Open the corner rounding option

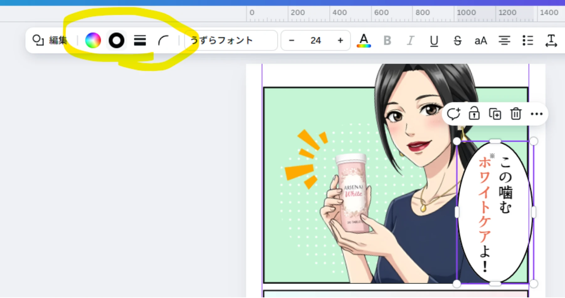(163, 40)
